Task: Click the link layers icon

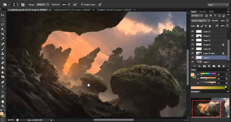Action: (x=195, y=66)
